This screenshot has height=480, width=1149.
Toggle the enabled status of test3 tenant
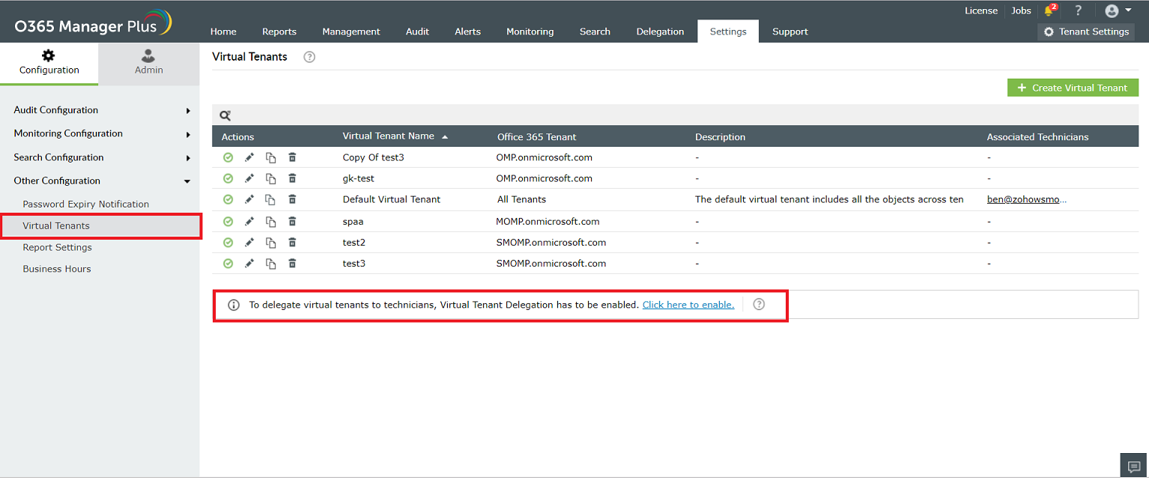[x=228, y=264]
